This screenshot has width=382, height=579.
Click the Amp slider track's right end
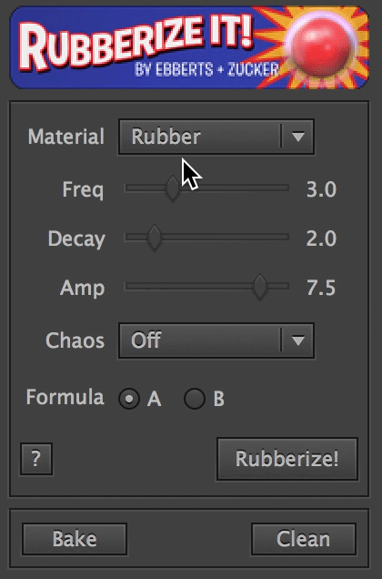pos(286,286)
